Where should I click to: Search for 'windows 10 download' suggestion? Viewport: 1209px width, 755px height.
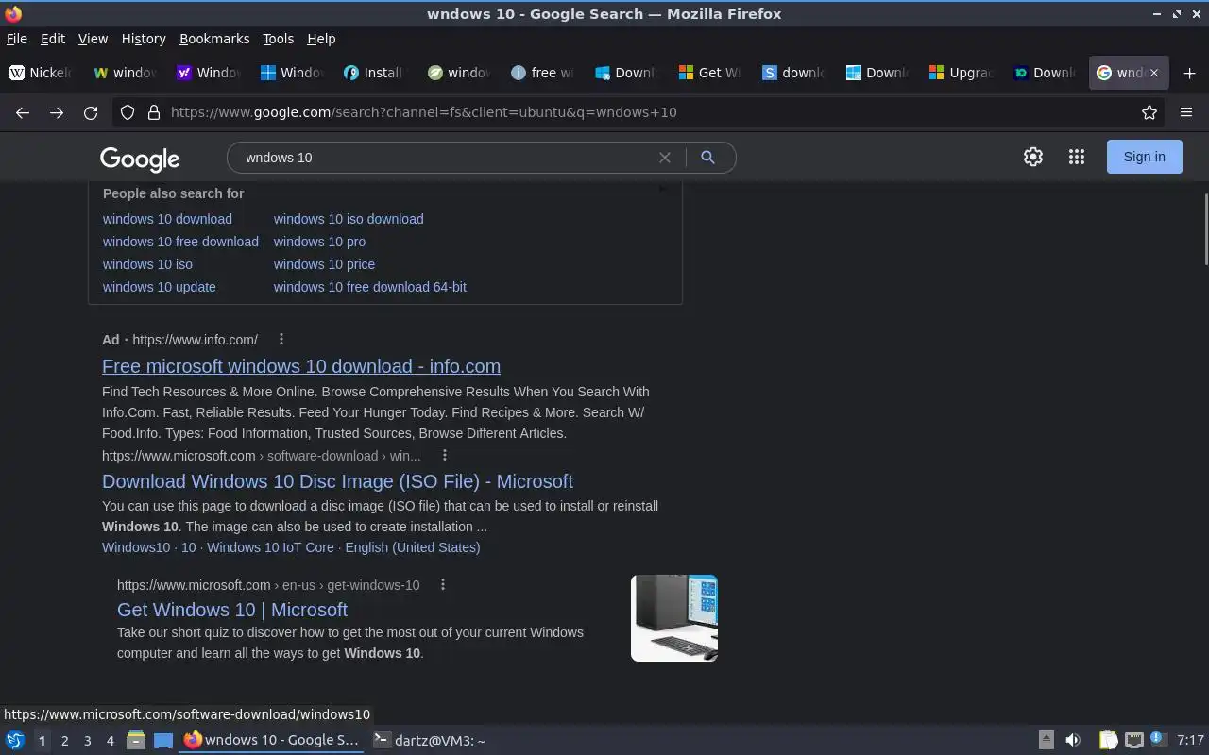click(x=167, y=219)
